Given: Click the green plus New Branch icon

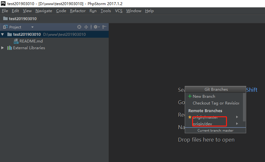Looking at the screenshot, I should [x=190, y=96].
